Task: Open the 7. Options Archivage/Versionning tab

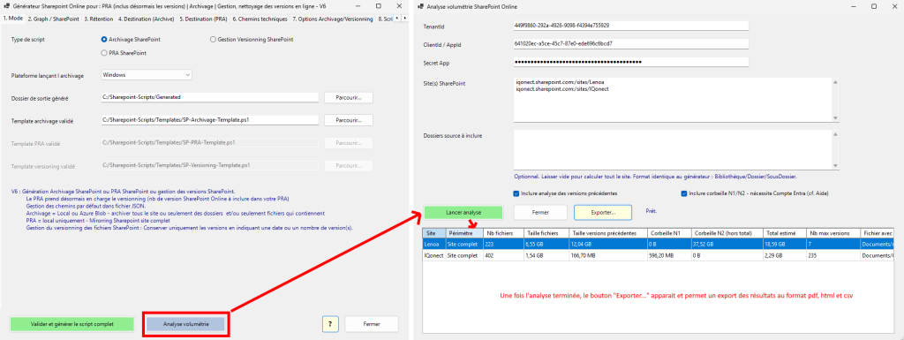Action: tap(333, 19)
